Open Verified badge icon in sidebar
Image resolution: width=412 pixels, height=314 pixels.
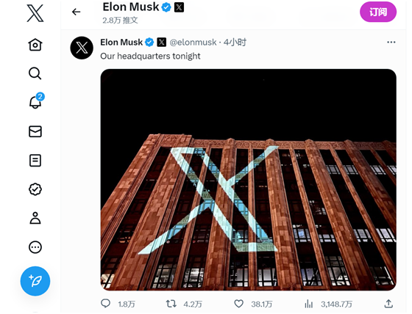tap(35, 189)
